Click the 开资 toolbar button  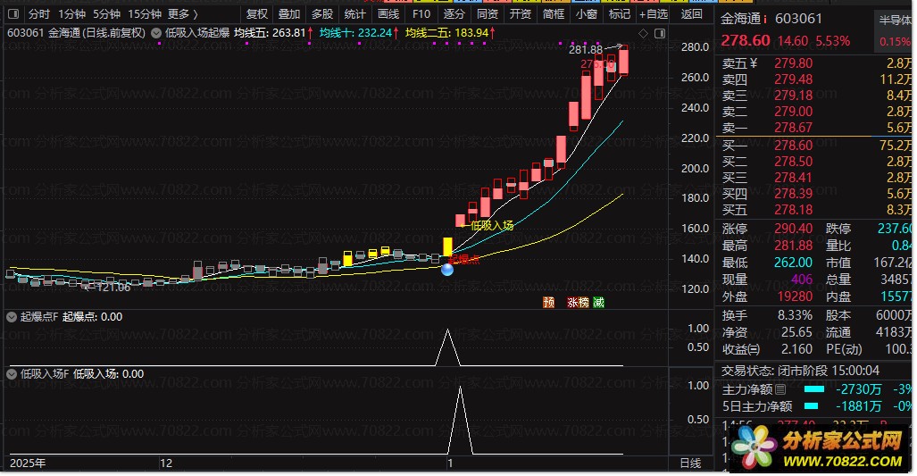520,13
